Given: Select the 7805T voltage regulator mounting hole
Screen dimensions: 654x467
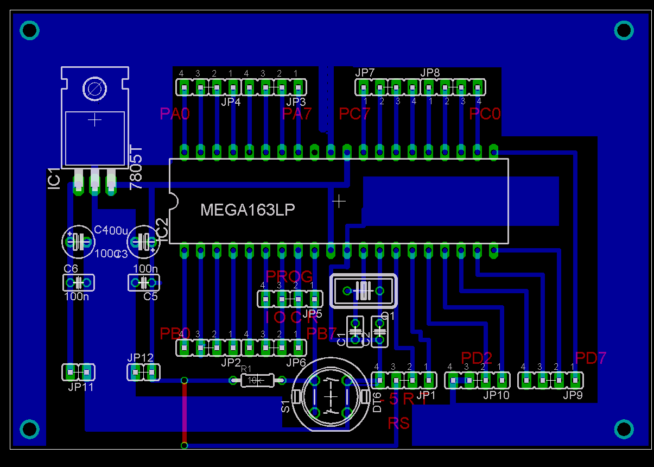Looking at the screenshot, I should [x=95, y=89].
